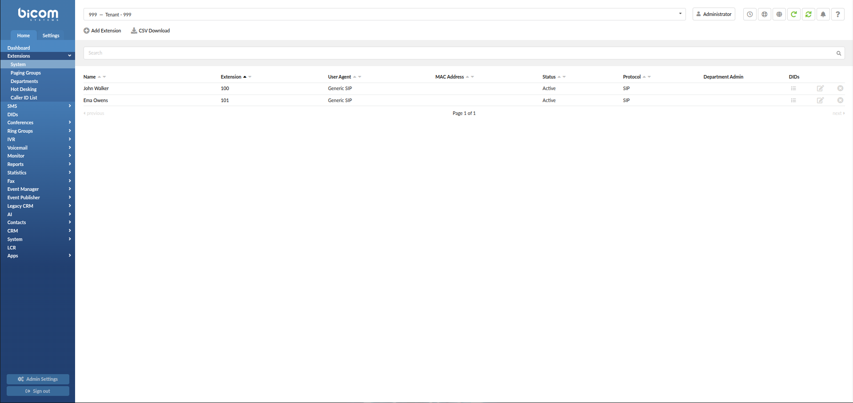Expand the Reports sidebar section
853x403 pixels.
[x=37, y=164]
